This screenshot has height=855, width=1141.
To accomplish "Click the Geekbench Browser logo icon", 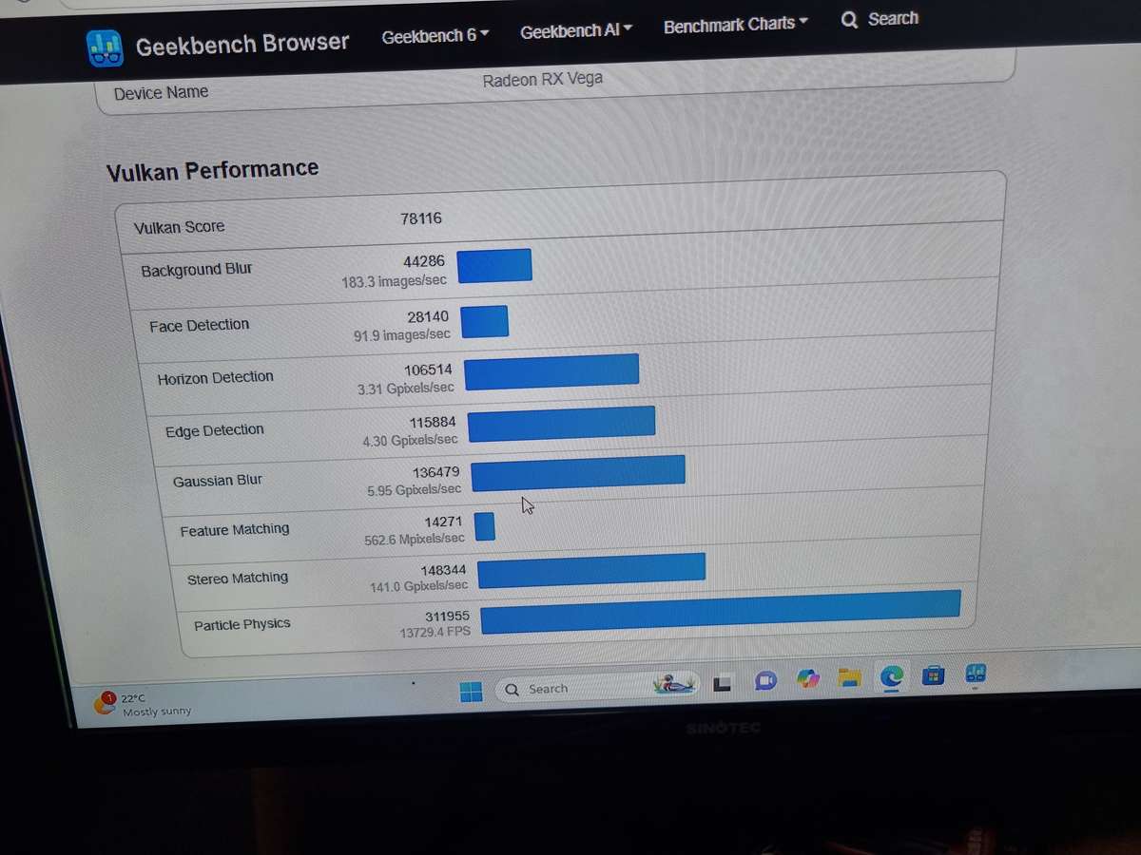I will 105,47.
